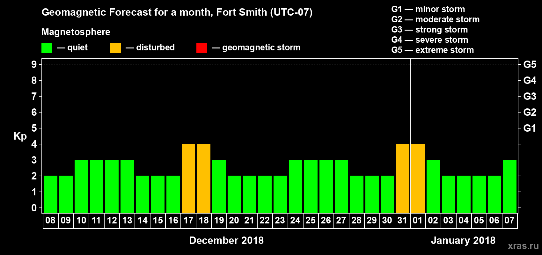The width and height of the screenshot is (542, 255).
Task: Click the 'January 2018' month label
Action: (463, 240)
